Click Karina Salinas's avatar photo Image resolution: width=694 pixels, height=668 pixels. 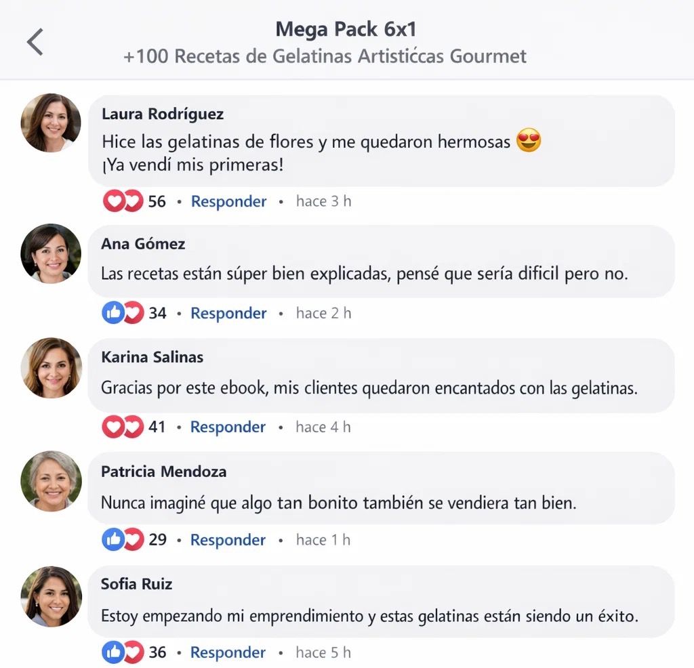pos(51,367)
